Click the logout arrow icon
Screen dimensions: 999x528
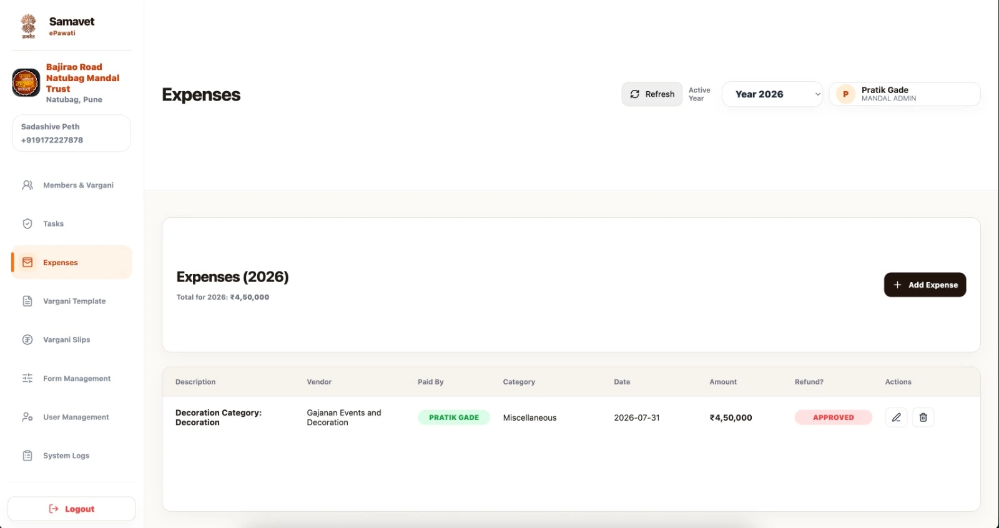point(54,509)
